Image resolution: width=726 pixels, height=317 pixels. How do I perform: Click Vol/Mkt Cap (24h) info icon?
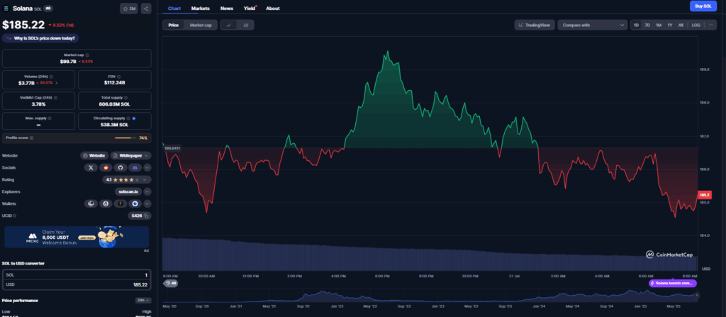56,98
